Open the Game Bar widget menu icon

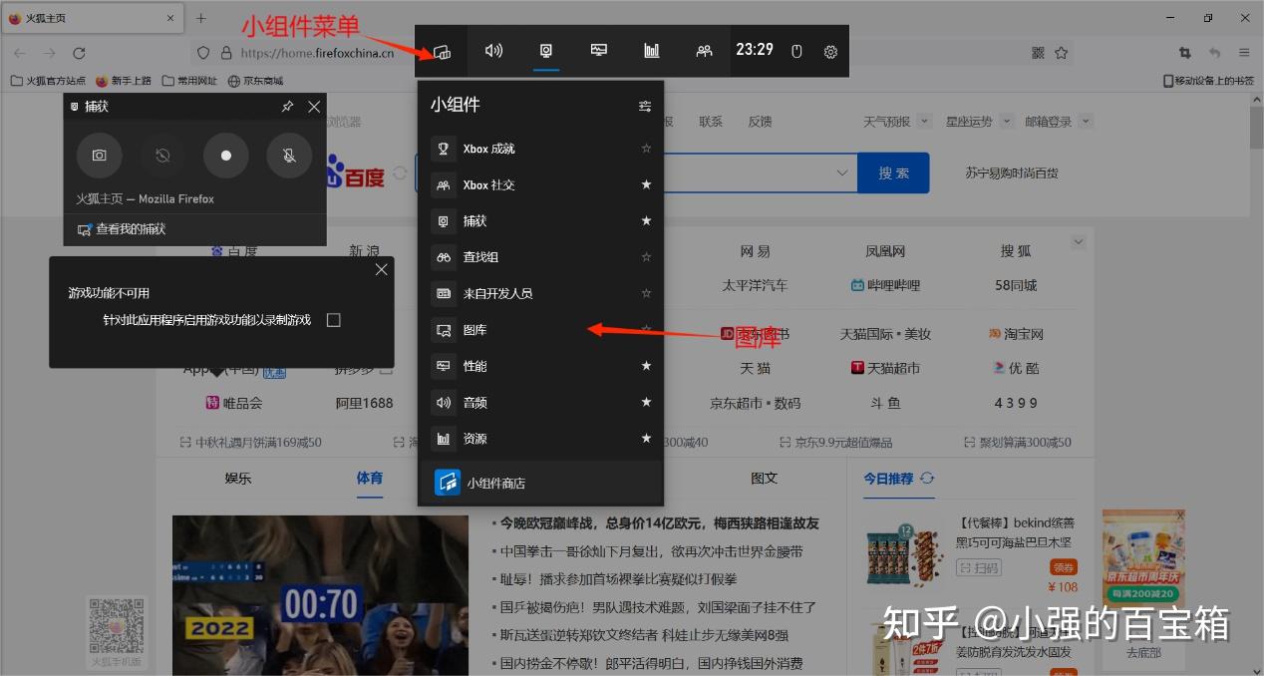click(443, 51)
